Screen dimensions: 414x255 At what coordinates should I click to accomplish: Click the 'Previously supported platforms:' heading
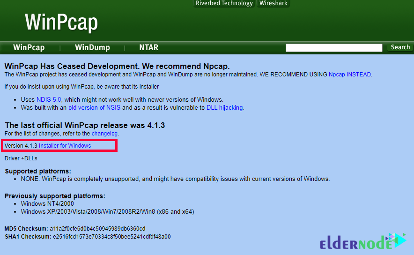55,196
